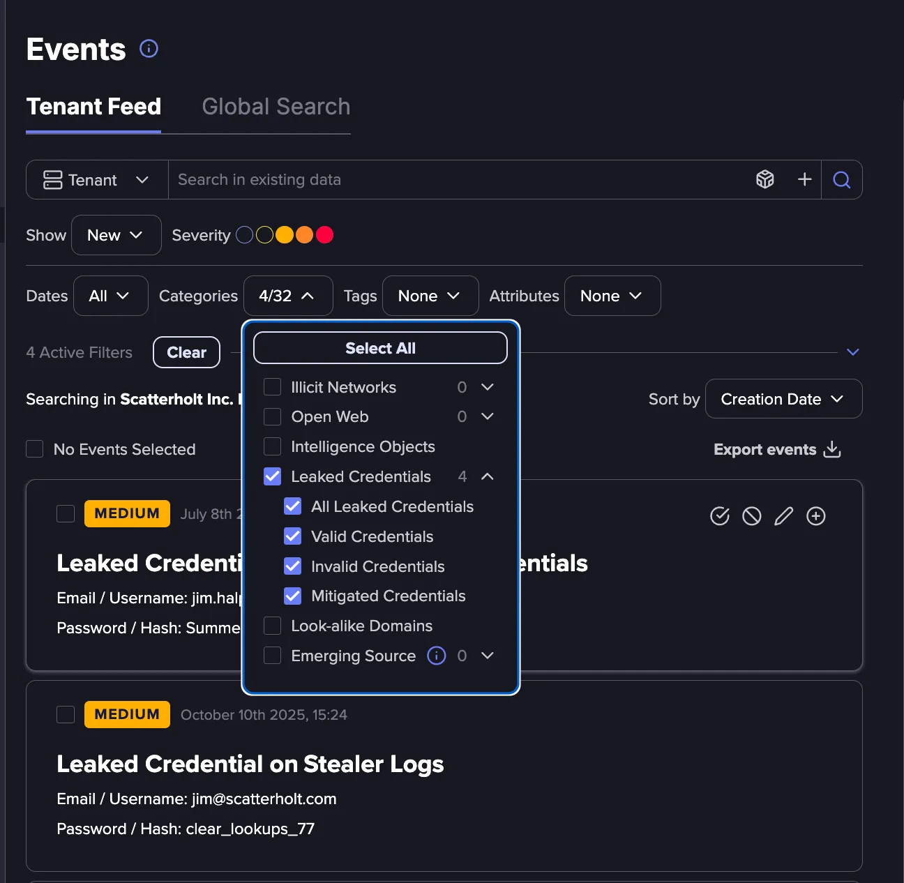
Task: Expand active filters chevron at right
Action: [852, 352]
